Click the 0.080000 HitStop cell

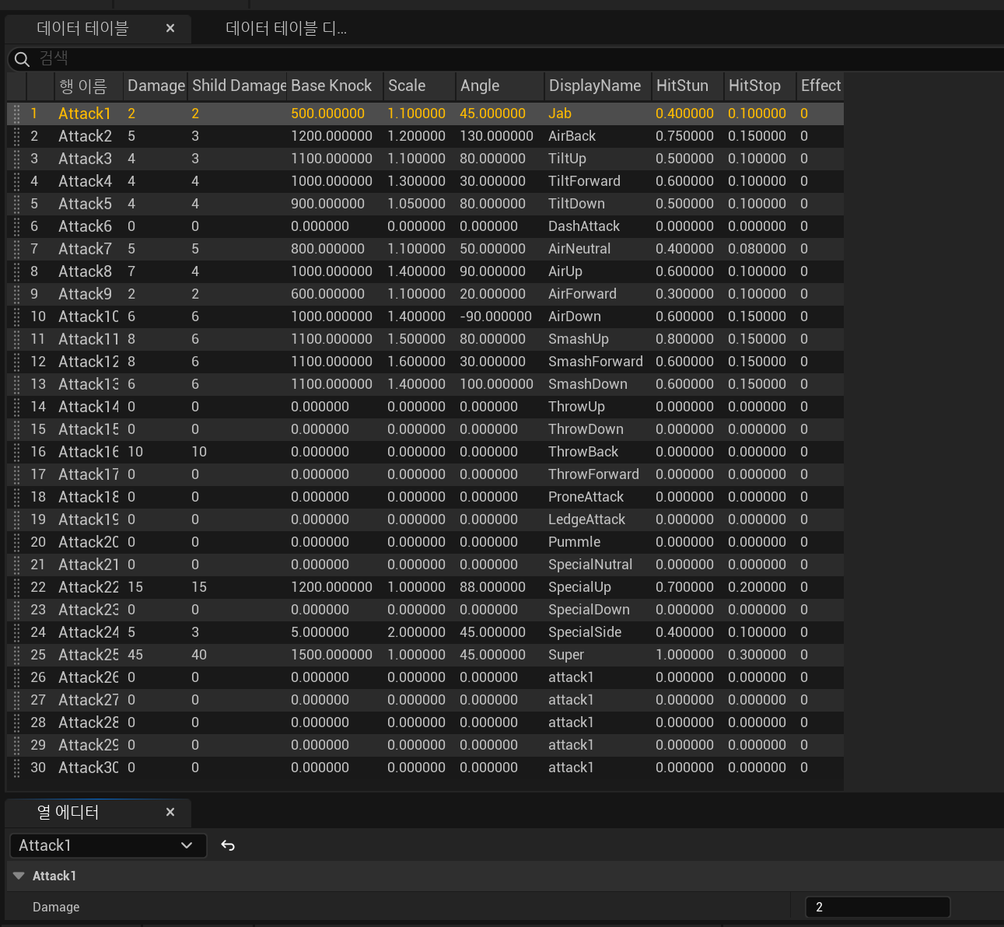(x=757, y=249)
